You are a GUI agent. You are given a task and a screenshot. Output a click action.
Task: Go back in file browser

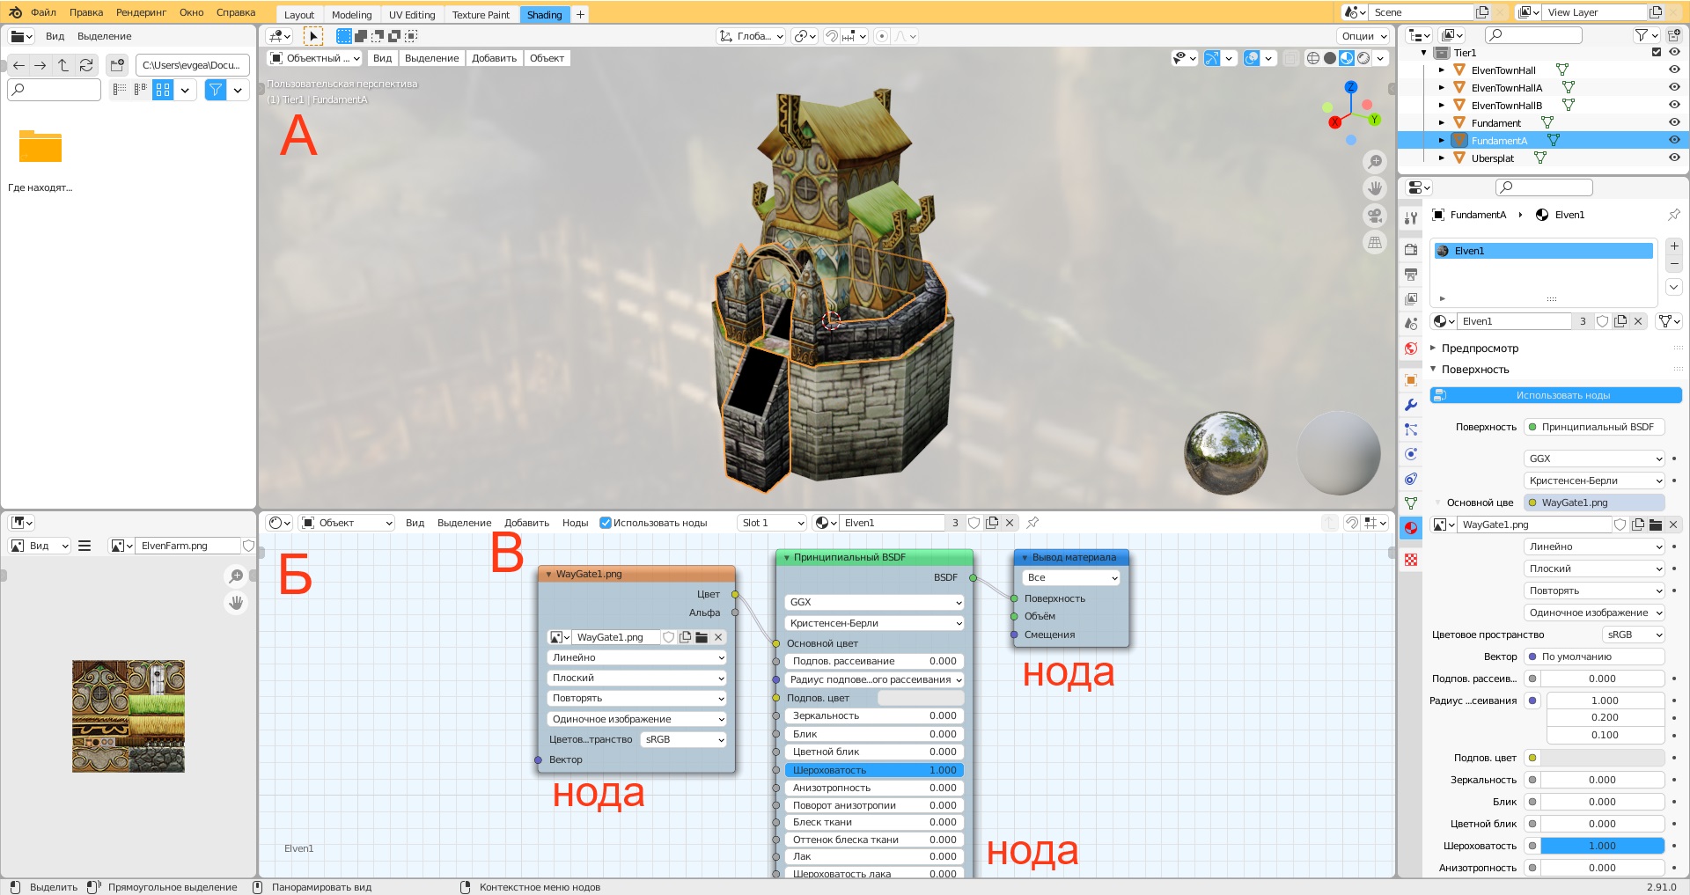click(18, 65)
